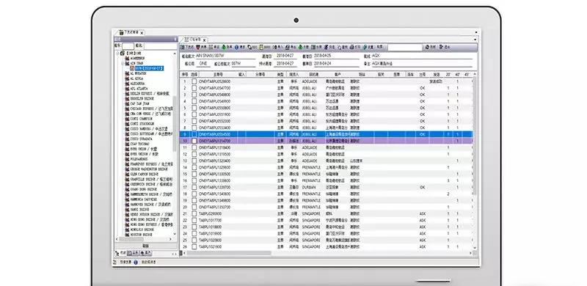Click the table's horizontal scrollbar thumb
This screenshot has height=286, width=587.
[x=229, y=254]
